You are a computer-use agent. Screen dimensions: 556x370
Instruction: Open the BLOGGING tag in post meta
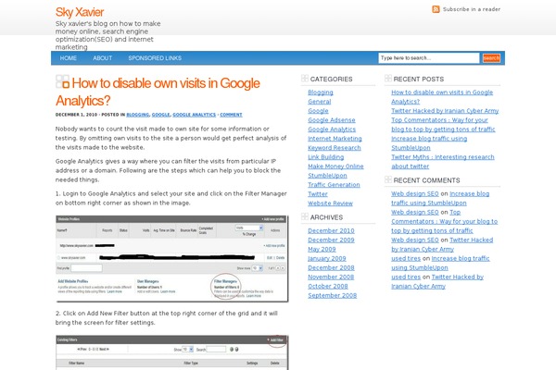(137, 115)
